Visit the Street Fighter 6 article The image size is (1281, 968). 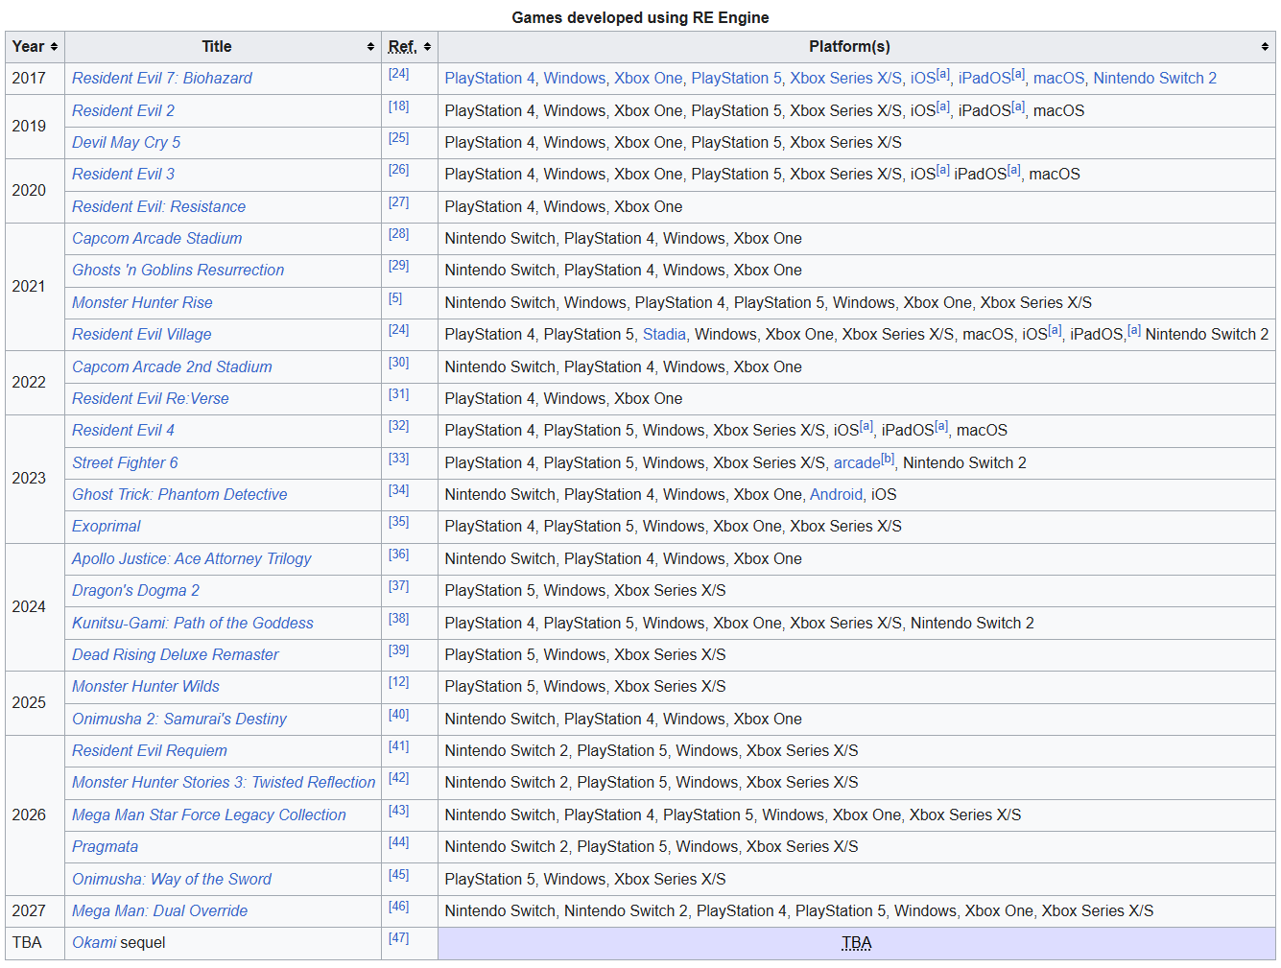click(125, 463)
